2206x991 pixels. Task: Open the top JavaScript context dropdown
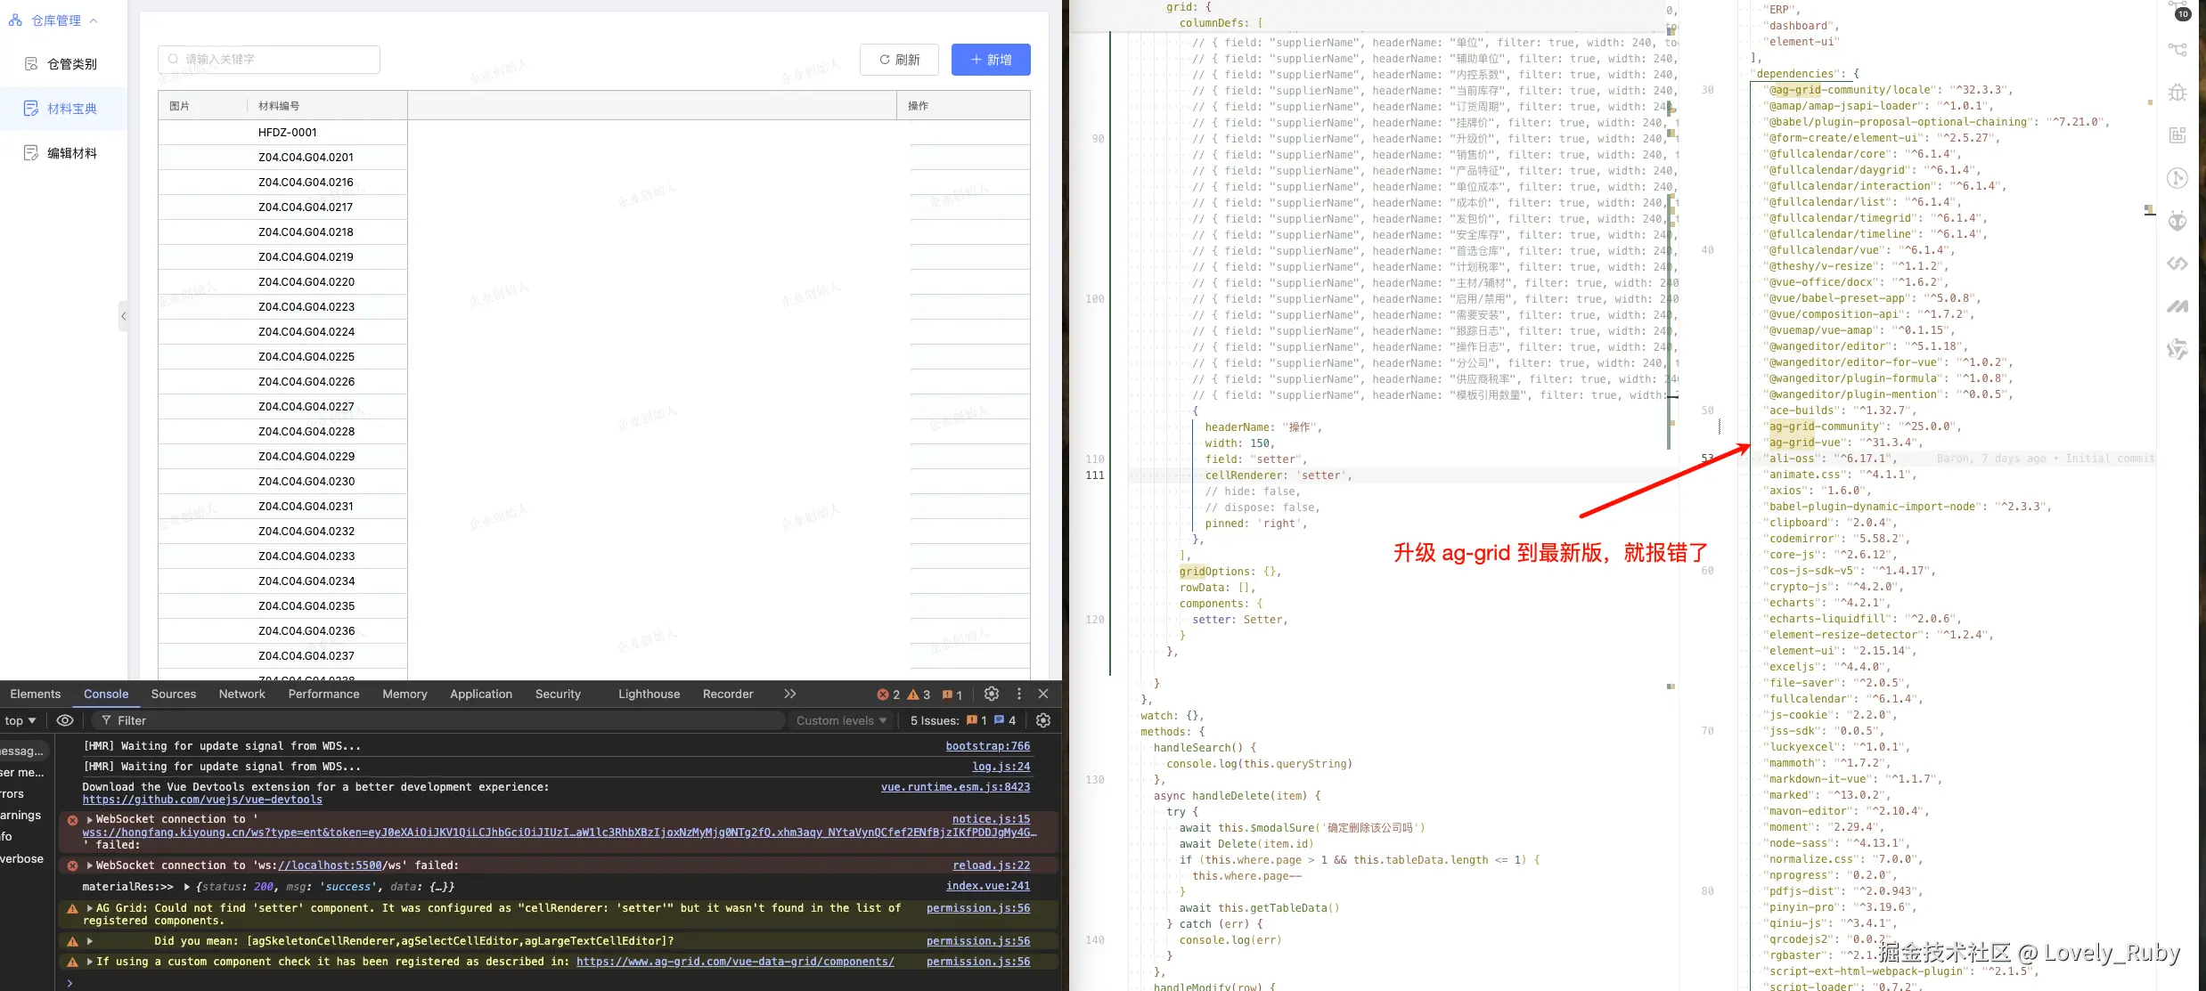pyautogui.click(x=20, y=720)
